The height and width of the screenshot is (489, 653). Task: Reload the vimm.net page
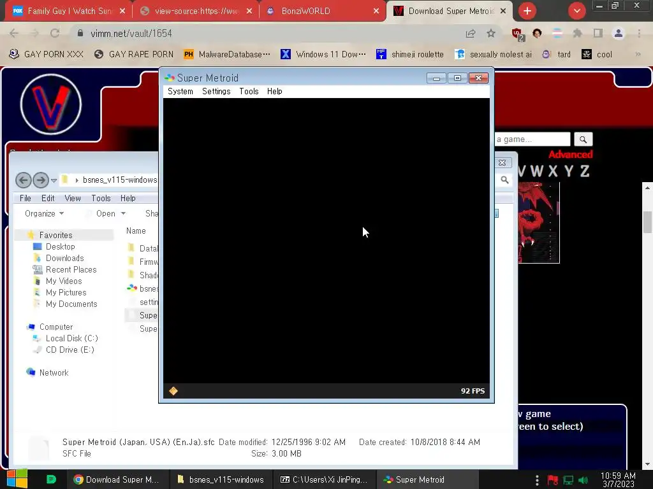click(55, 33)
